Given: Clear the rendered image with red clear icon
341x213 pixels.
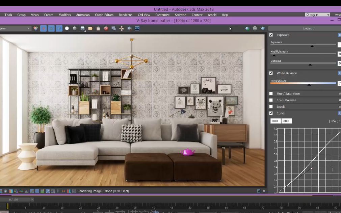Looking at the screenshot, I should click(x=106, y=28).
